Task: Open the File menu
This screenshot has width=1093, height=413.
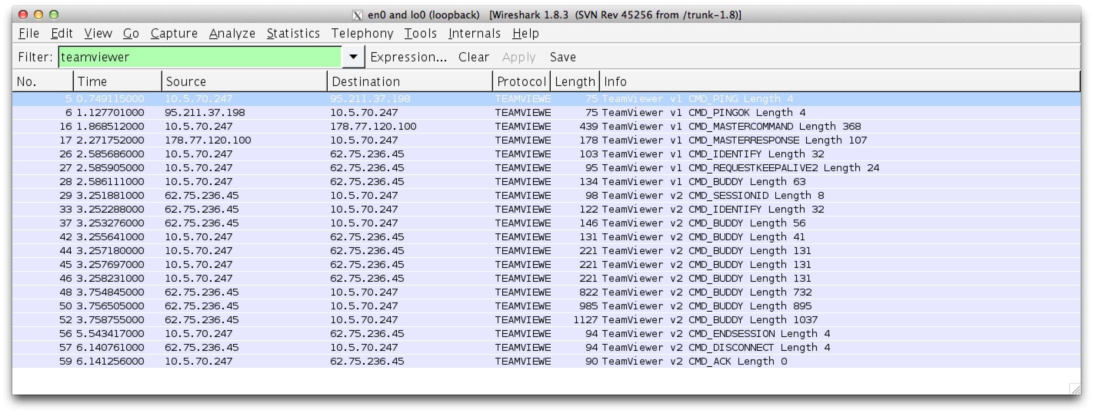Action: click(x=29, y=33)
